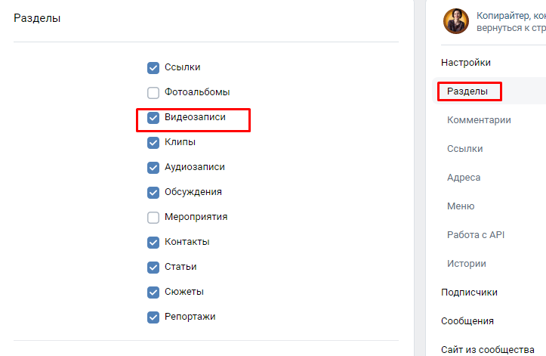
Task: Open the Адреса settings page
Action: (464, 178)
